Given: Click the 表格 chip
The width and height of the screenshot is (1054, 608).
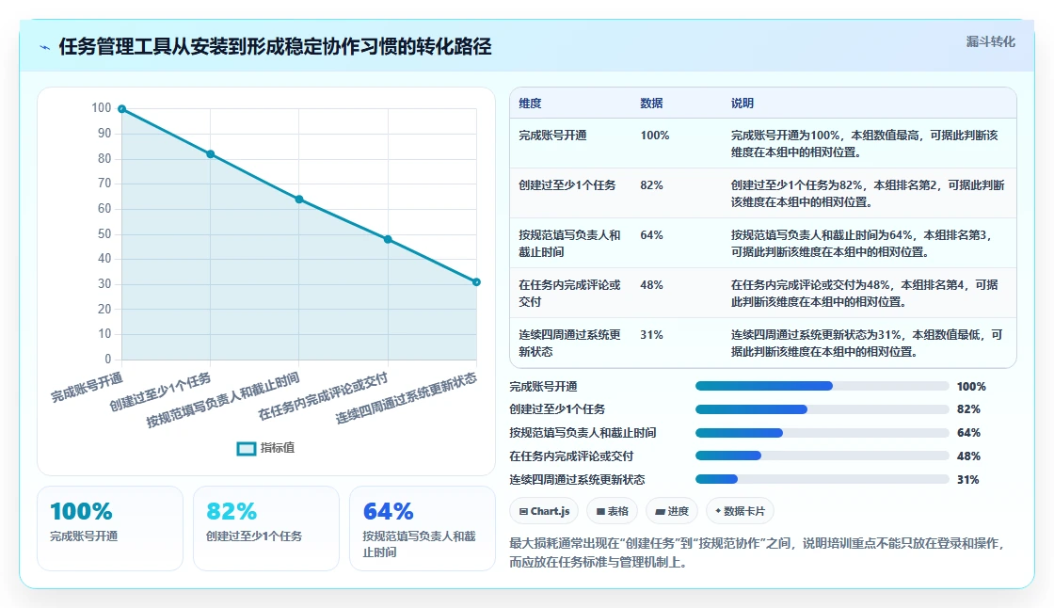Looking at the screenshot, I should 612,511.
